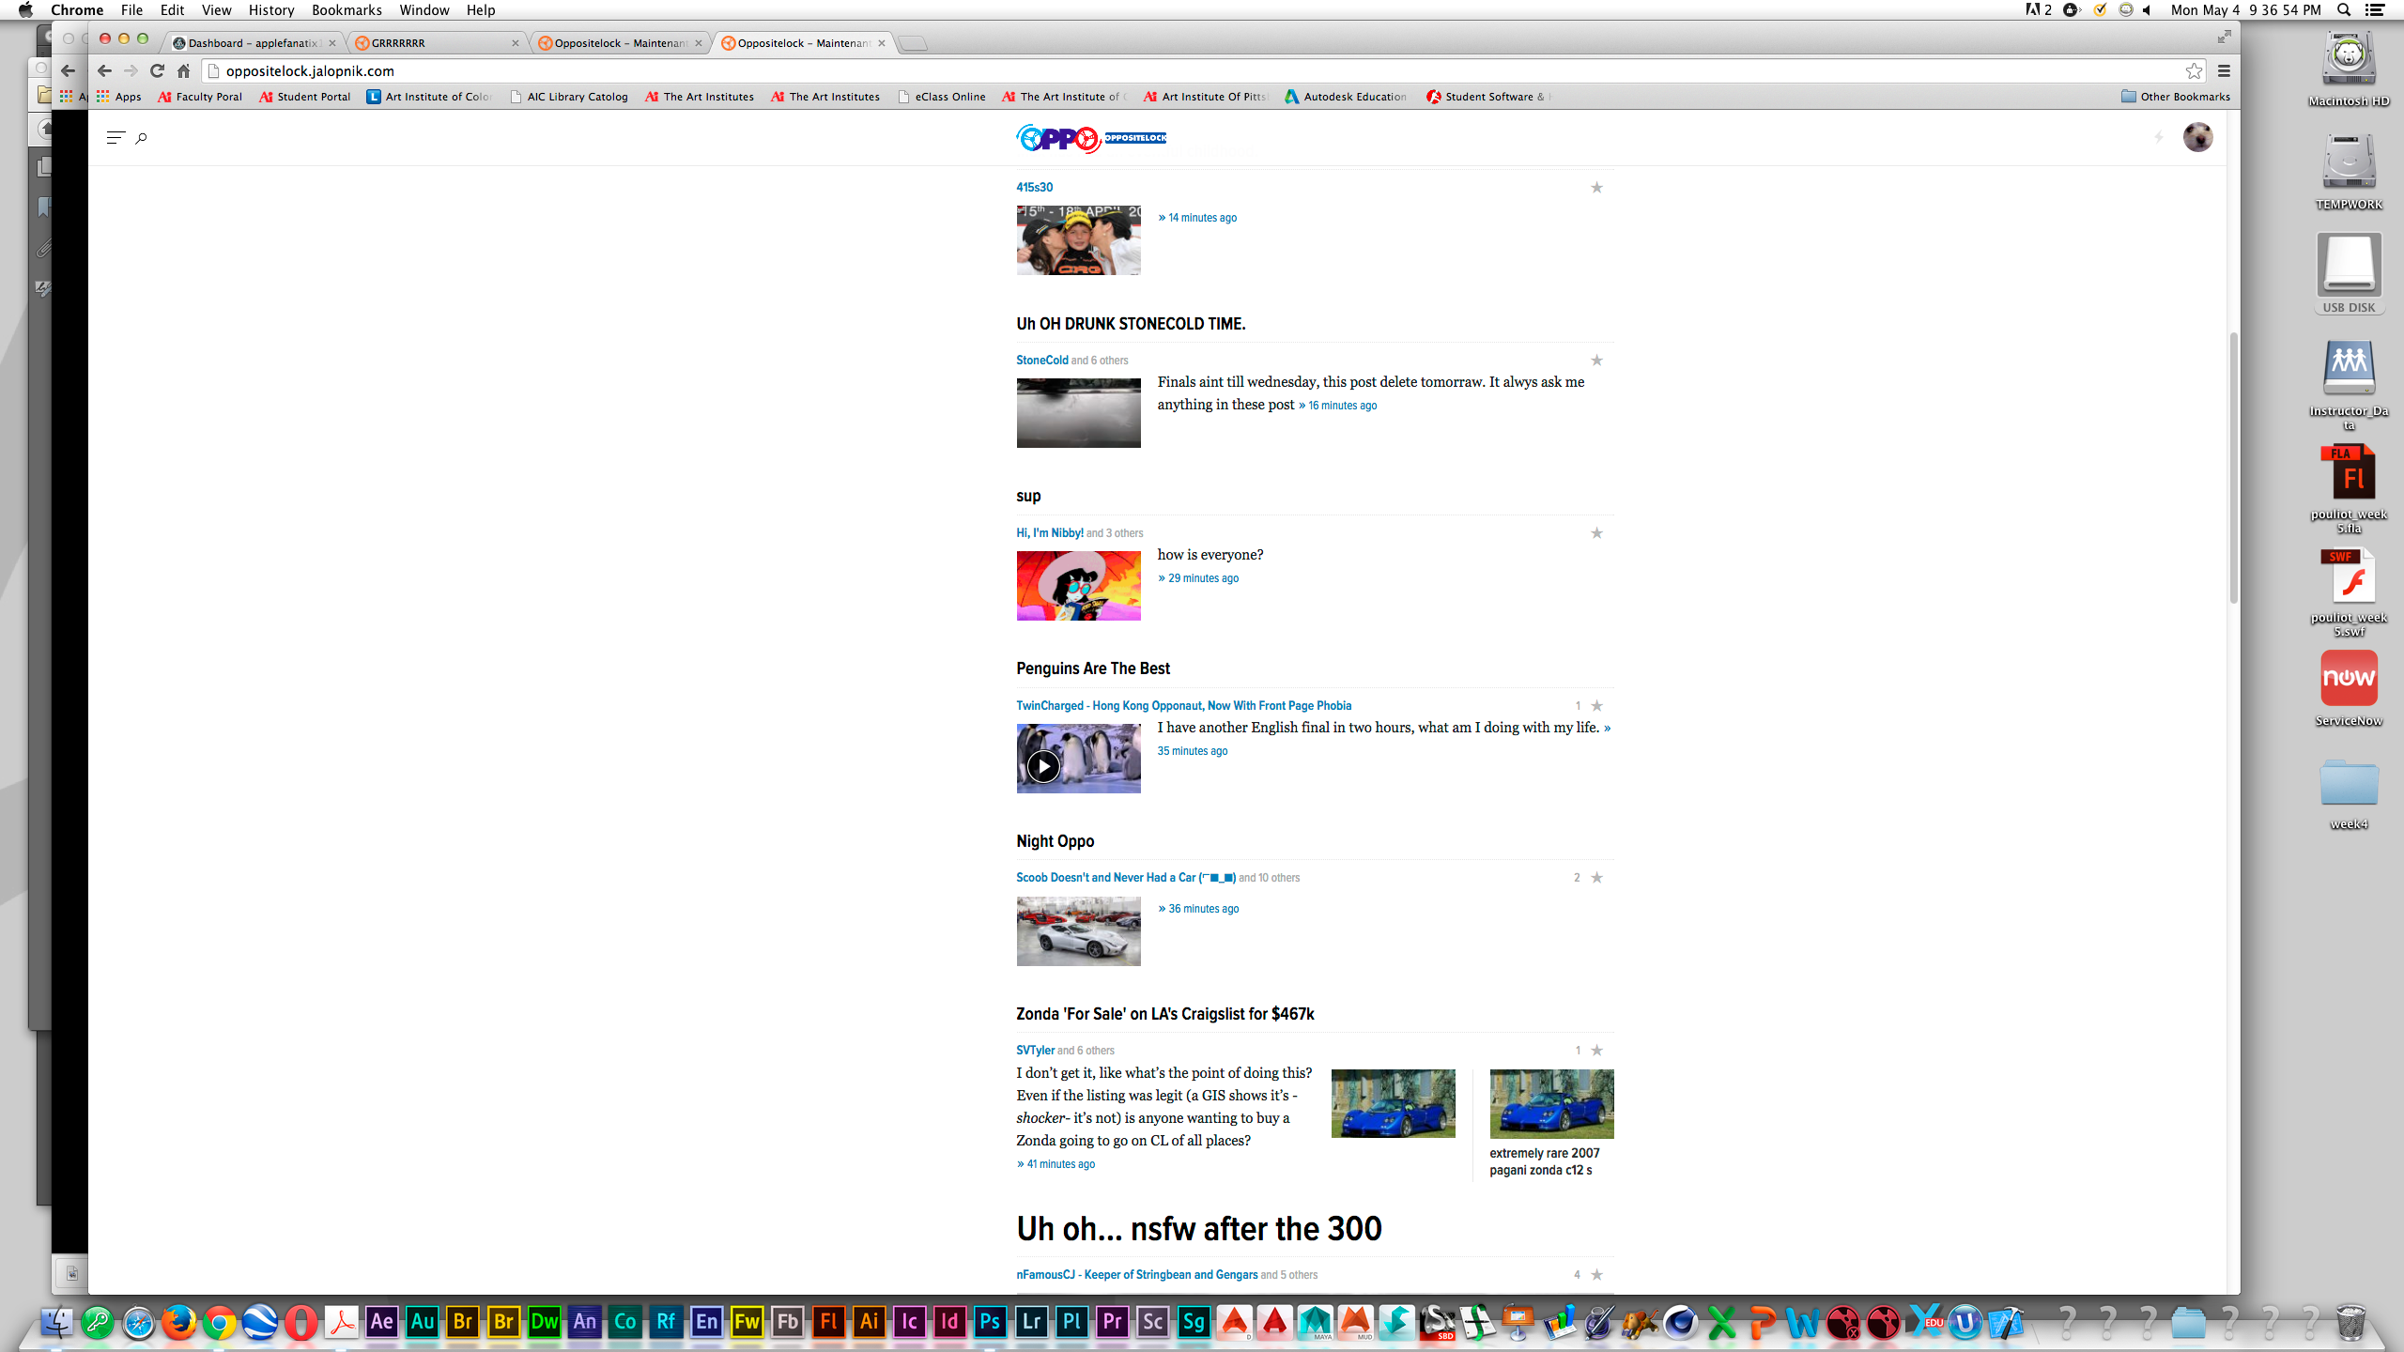
Task: Launch Premiere Pro from the dock
Action: pyautogui.click(x=1112, y=1322)
